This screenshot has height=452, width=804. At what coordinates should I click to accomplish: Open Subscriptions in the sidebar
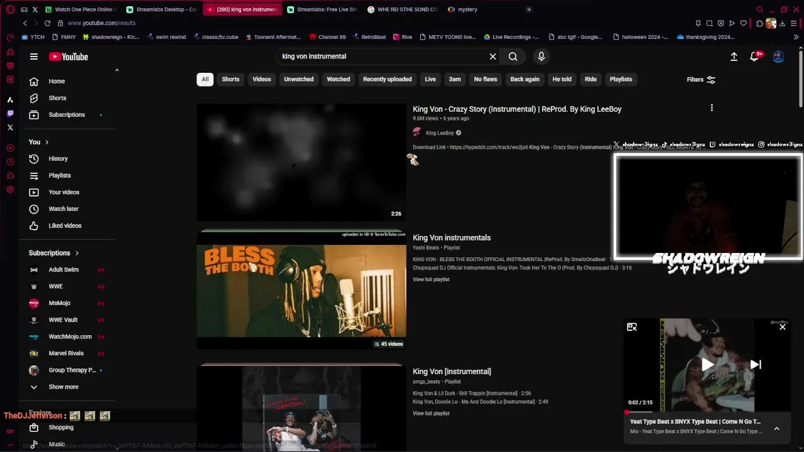(x=67, y=115)
